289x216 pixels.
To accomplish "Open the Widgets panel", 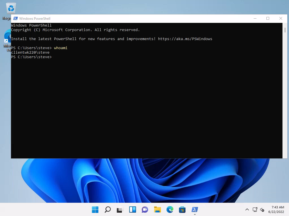I will coord(132,210).
